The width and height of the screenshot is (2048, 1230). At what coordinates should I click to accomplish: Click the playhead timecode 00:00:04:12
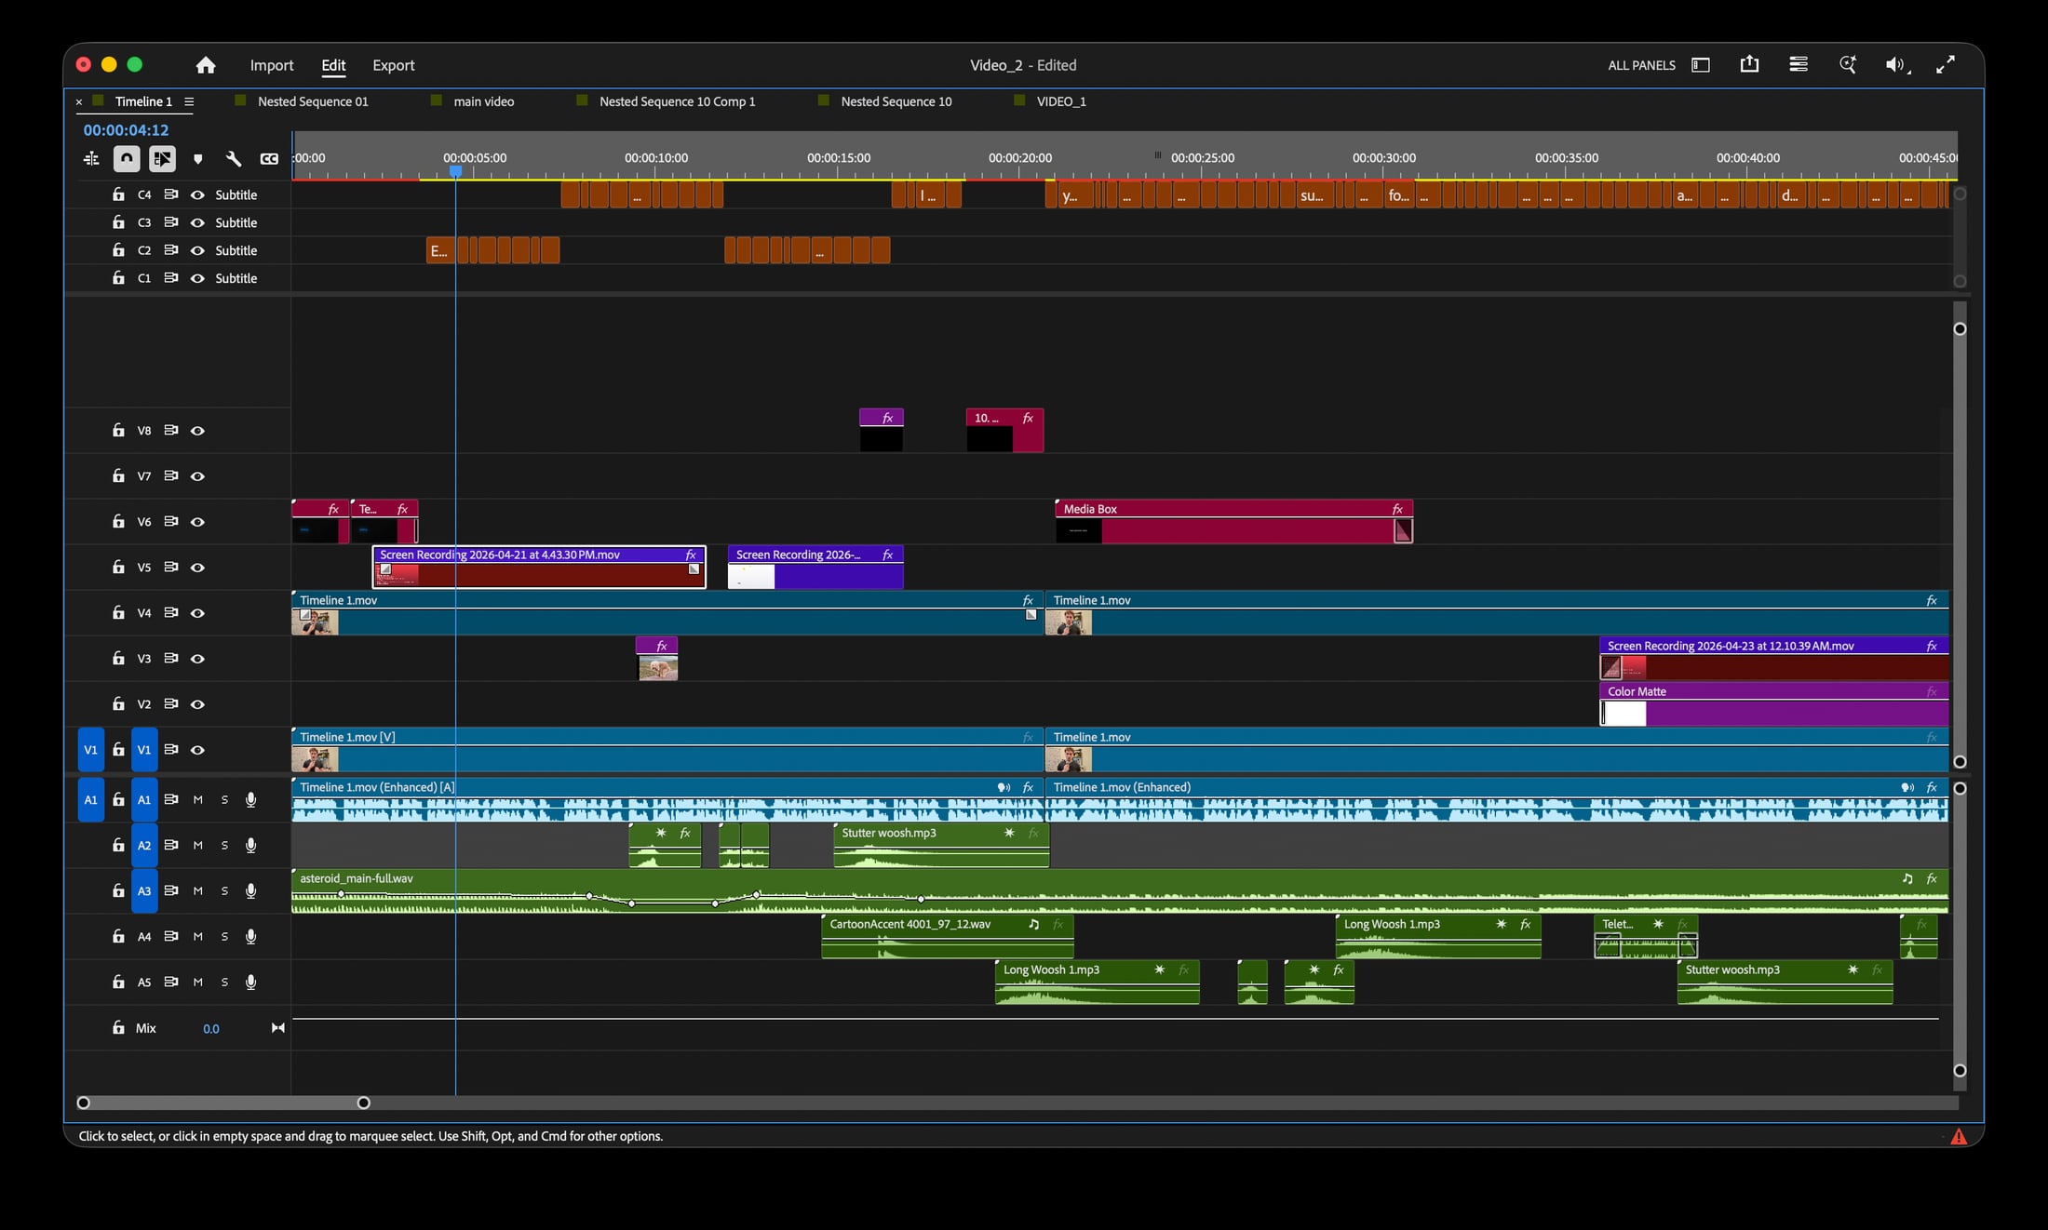pos(127,130)
